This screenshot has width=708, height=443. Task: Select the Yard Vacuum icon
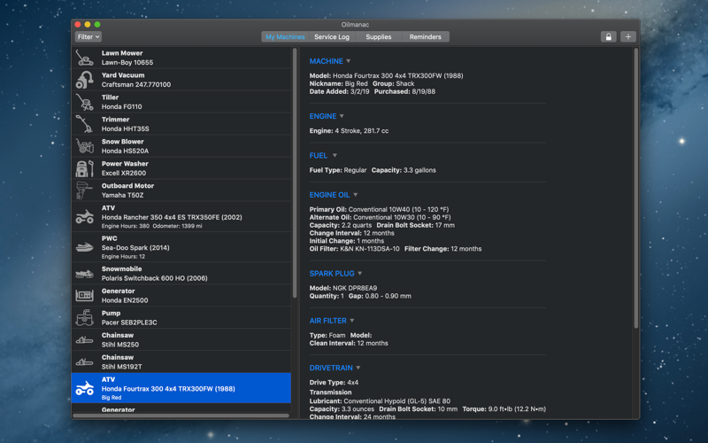tap(85, 81)
